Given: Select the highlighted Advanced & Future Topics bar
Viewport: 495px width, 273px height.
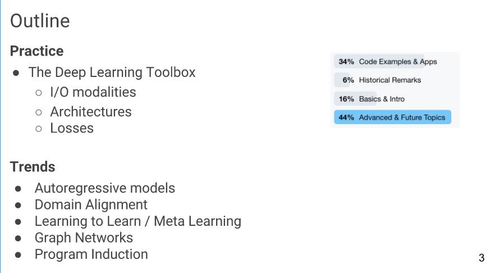Looking at the screenshot, I should [x=392, y=117].
